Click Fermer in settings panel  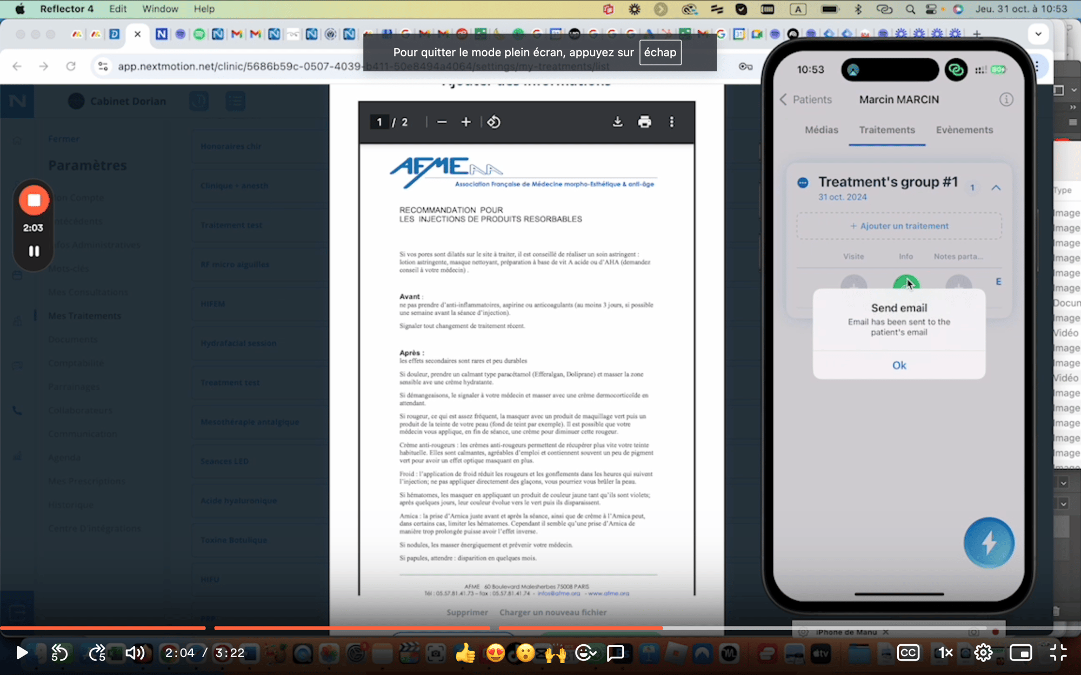point(63,139)
